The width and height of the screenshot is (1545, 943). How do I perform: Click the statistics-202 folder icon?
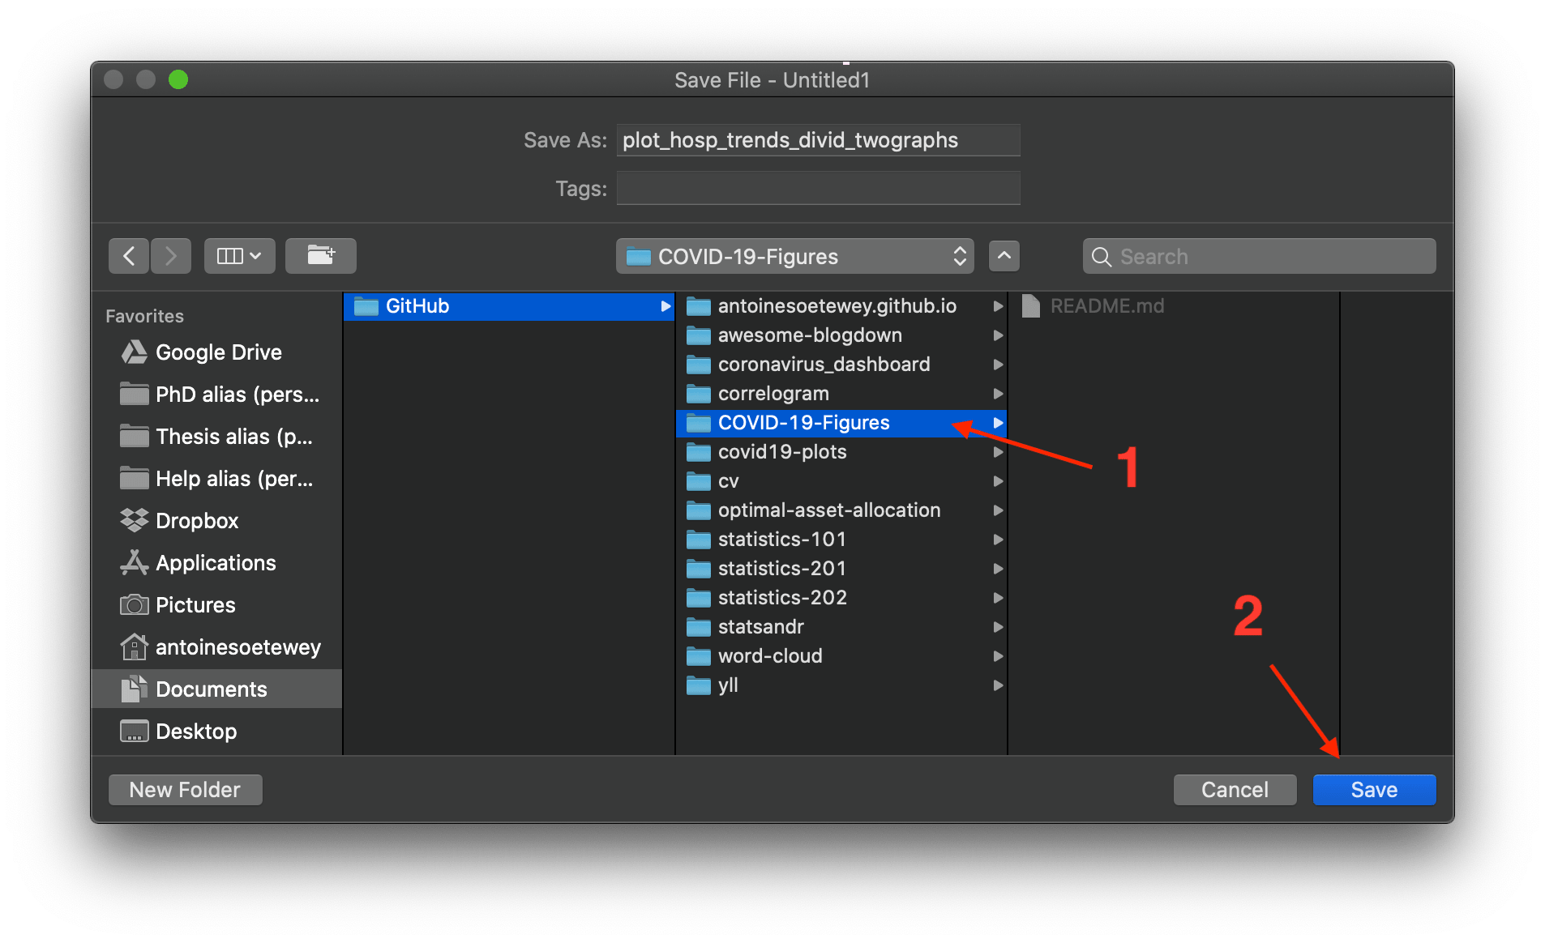[x=699, y=598]
